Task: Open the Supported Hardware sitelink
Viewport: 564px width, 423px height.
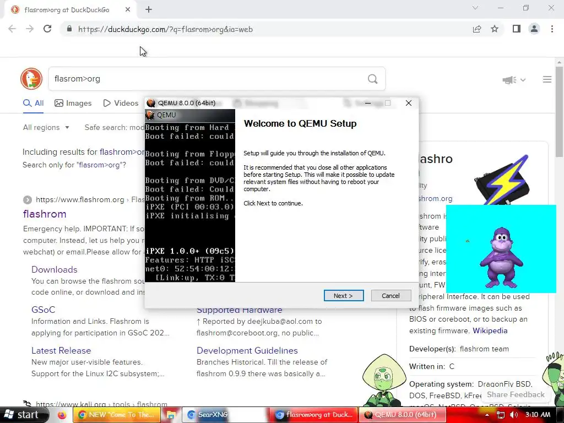Action: (x=239, y=311)
